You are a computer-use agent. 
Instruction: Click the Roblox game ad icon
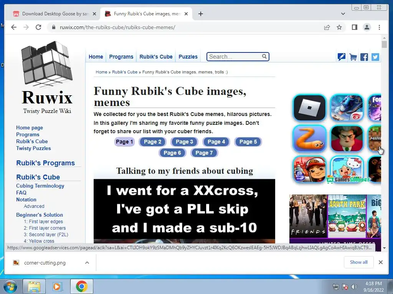tap(309, 108)
